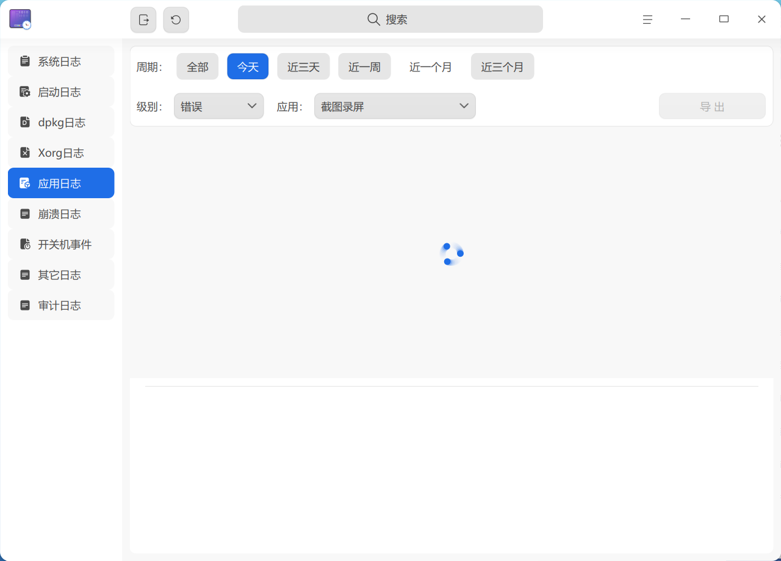Switch to 崩溃日志 label in sidebar
Viewport: 781px width, 561px height.
59,214
